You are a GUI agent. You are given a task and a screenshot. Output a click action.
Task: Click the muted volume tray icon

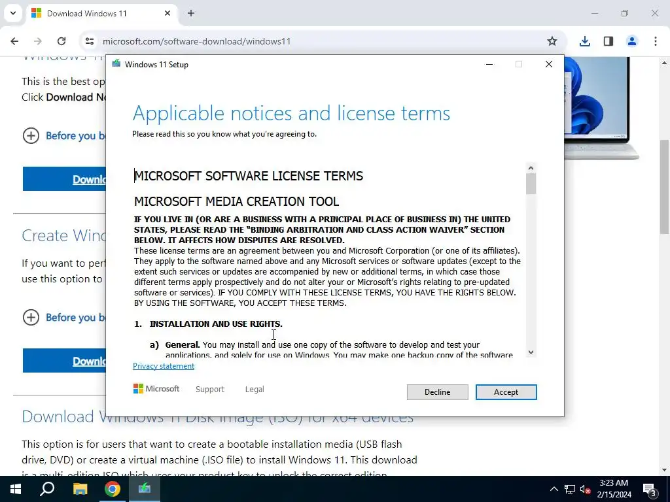(586, 489)
